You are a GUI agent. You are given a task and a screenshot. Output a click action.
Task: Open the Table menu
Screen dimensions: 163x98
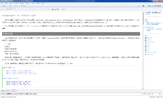(28, 3)
